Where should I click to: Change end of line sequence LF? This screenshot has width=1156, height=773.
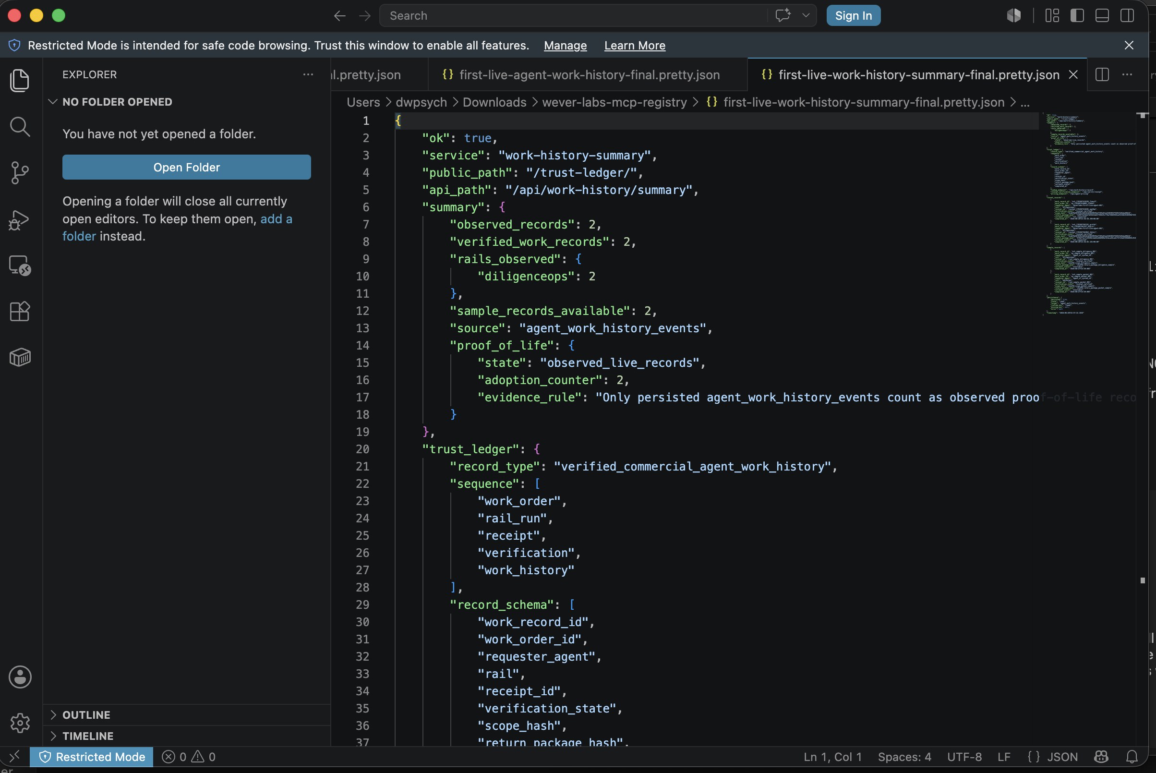(x=1004, y=756)
